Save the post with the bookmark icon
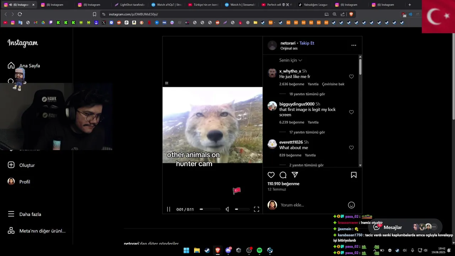This screenshot has height=256, width=455. pos(354,175)
